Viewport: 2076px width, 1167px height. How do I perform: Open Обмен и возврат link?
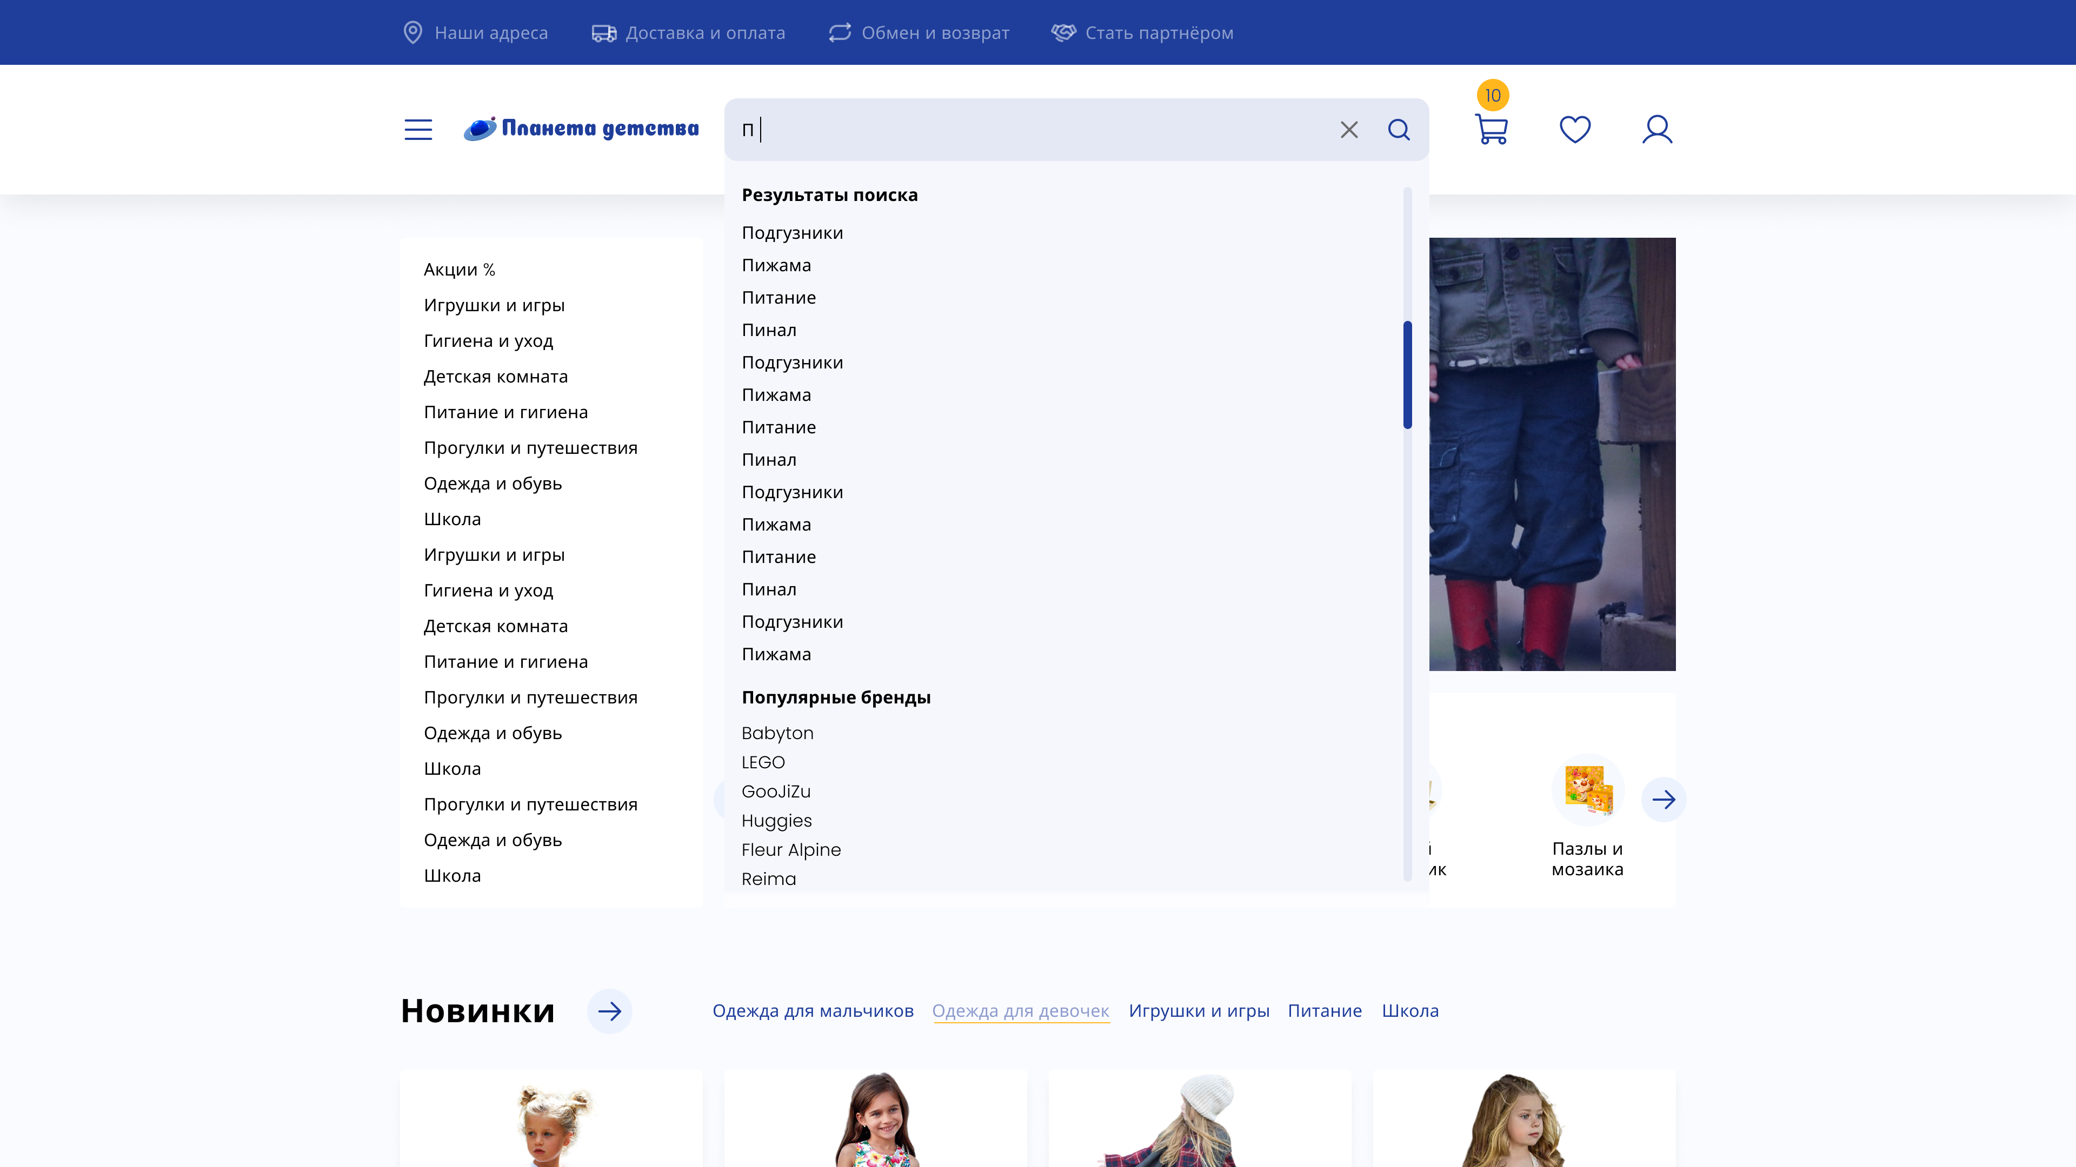click(x=935, y=33)
